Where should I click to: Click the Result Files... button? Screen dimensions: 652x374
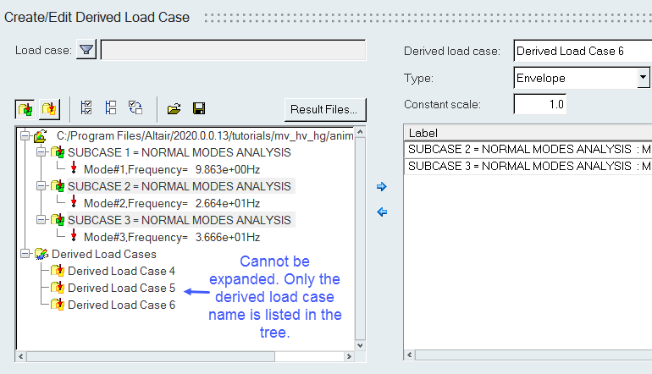click(x=325, y=110)
